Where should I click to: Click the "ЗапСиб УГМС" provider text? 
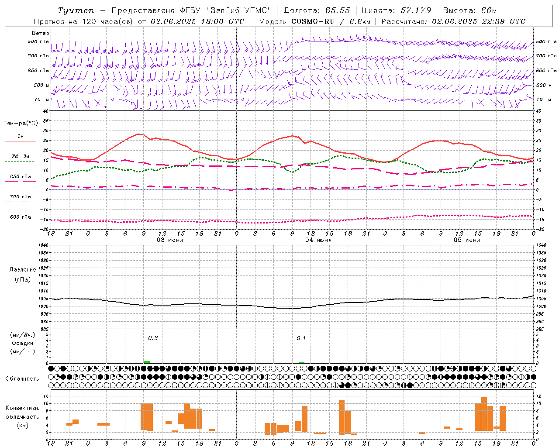238,10
